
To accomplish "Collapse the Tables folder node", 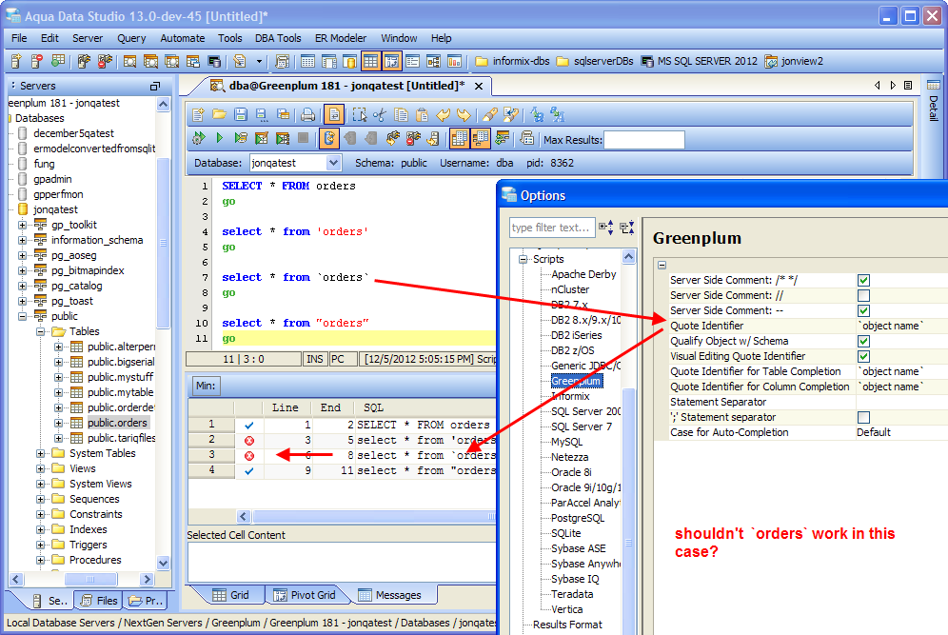I will pyautogui.click(x=41, y=331).
